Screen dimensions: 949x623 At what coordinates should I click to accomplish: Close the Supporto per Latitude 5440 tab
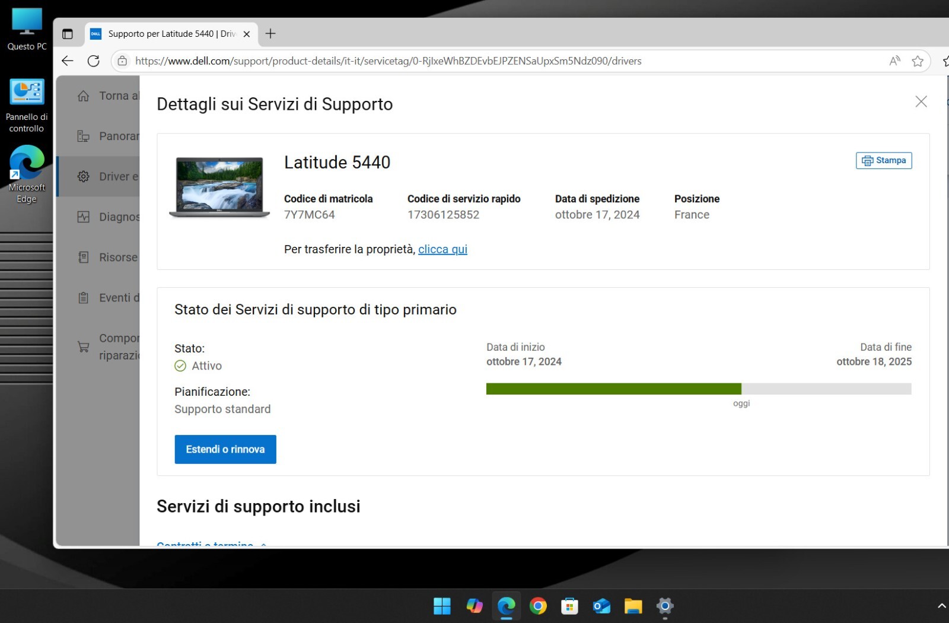[247, 34]
